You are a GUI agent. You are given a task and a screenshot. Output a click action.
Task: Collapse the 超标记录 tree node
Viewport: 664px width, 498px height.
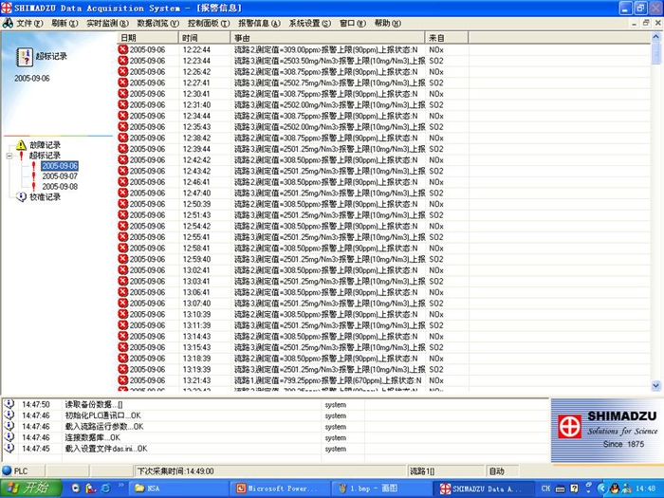(x=9, y=156)
